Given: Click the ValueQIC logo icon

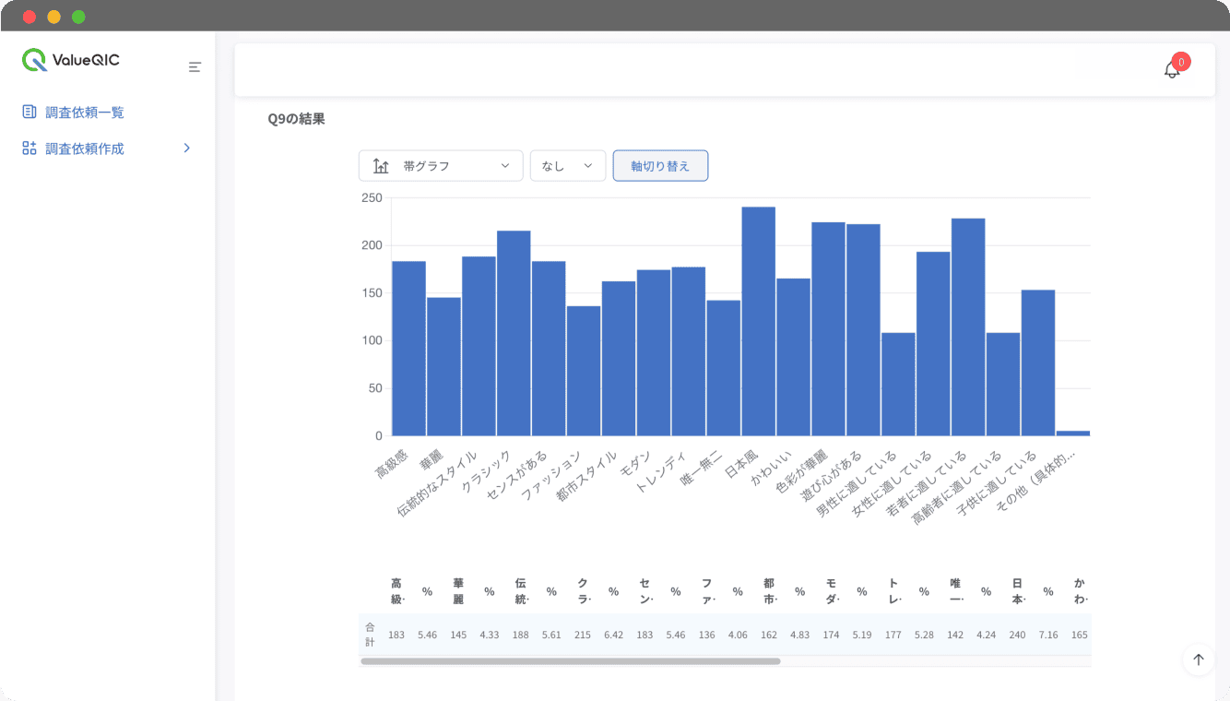Looking at the screenshot, I should point(34,60).
